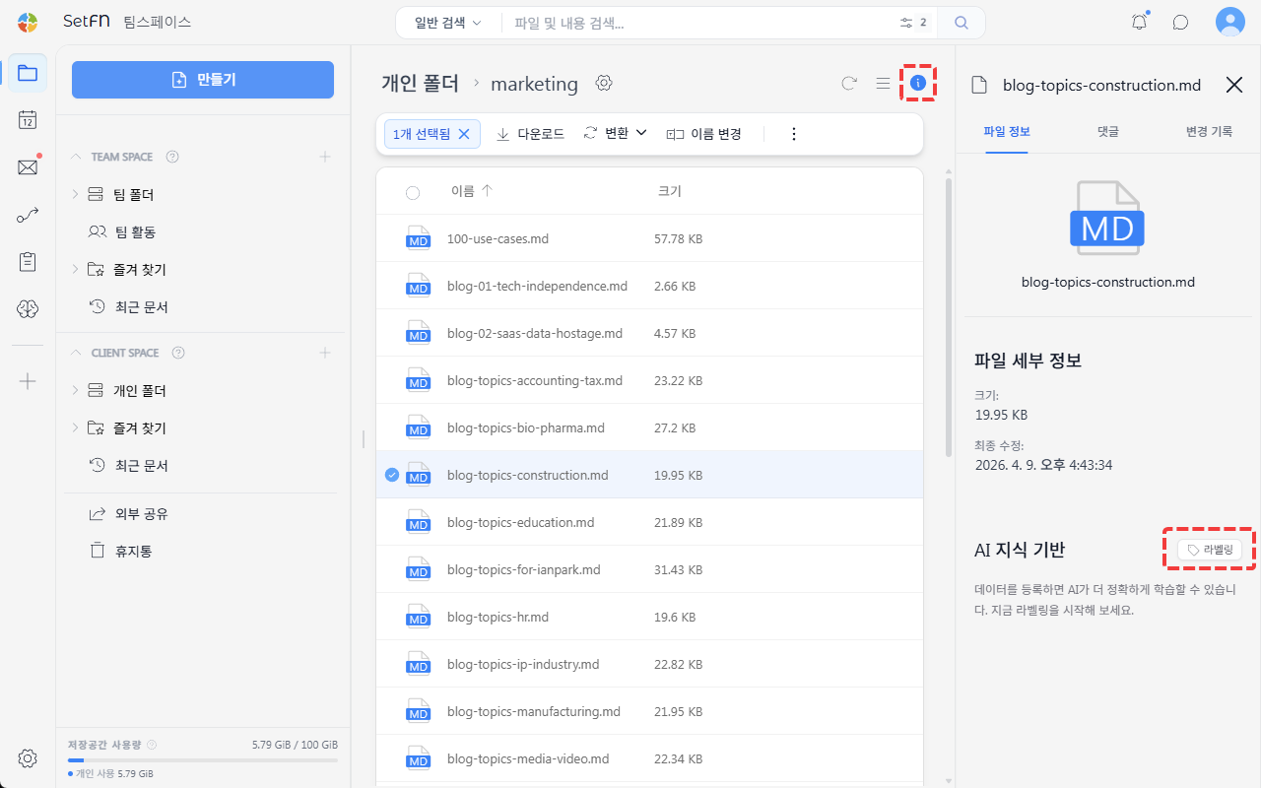Click 다운로드 button
The image size is (1261, 788).
[530, 134]
